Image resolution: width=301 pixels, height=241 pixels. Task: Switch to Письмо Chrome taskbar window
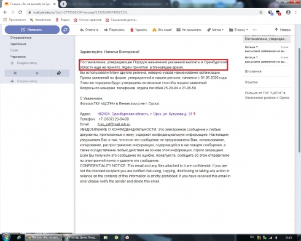tap(43, 237)
